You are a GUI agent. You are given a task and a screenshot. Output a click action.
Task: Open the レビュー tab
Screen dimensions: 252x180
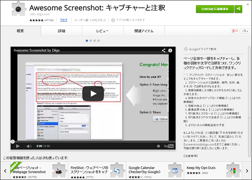[103, 31]
